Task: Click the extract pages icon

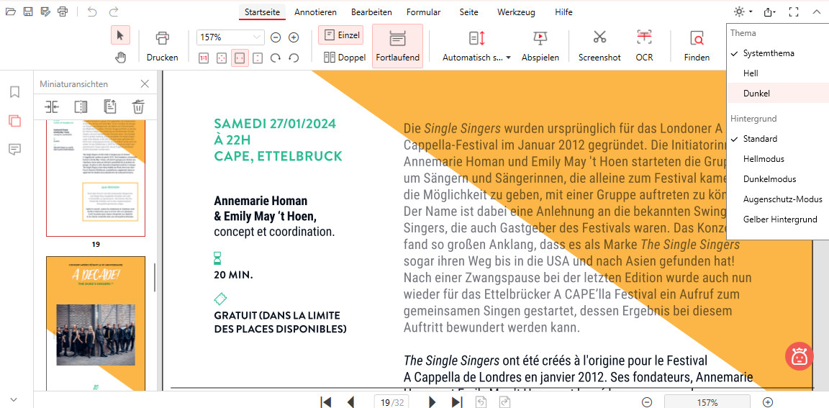Action: [109, 106]
